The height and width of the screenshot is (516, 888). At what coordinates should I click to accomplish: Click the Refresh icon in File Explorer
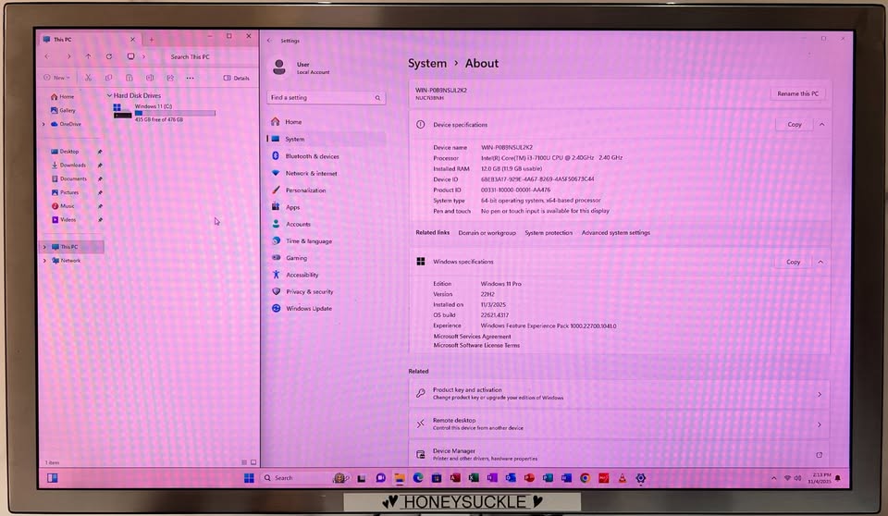pyautogui.click(x=109, y=56)
